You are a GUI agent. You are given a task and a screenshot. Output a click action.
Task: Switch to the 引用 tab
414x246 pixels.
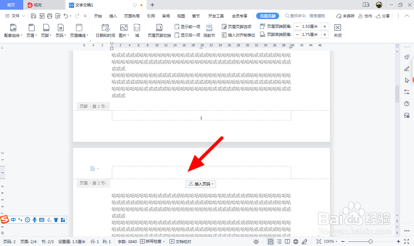coord(151,16)
